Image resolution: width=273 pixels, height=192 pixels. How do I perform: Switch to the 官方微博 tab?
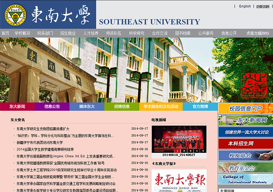coord(200,106)
